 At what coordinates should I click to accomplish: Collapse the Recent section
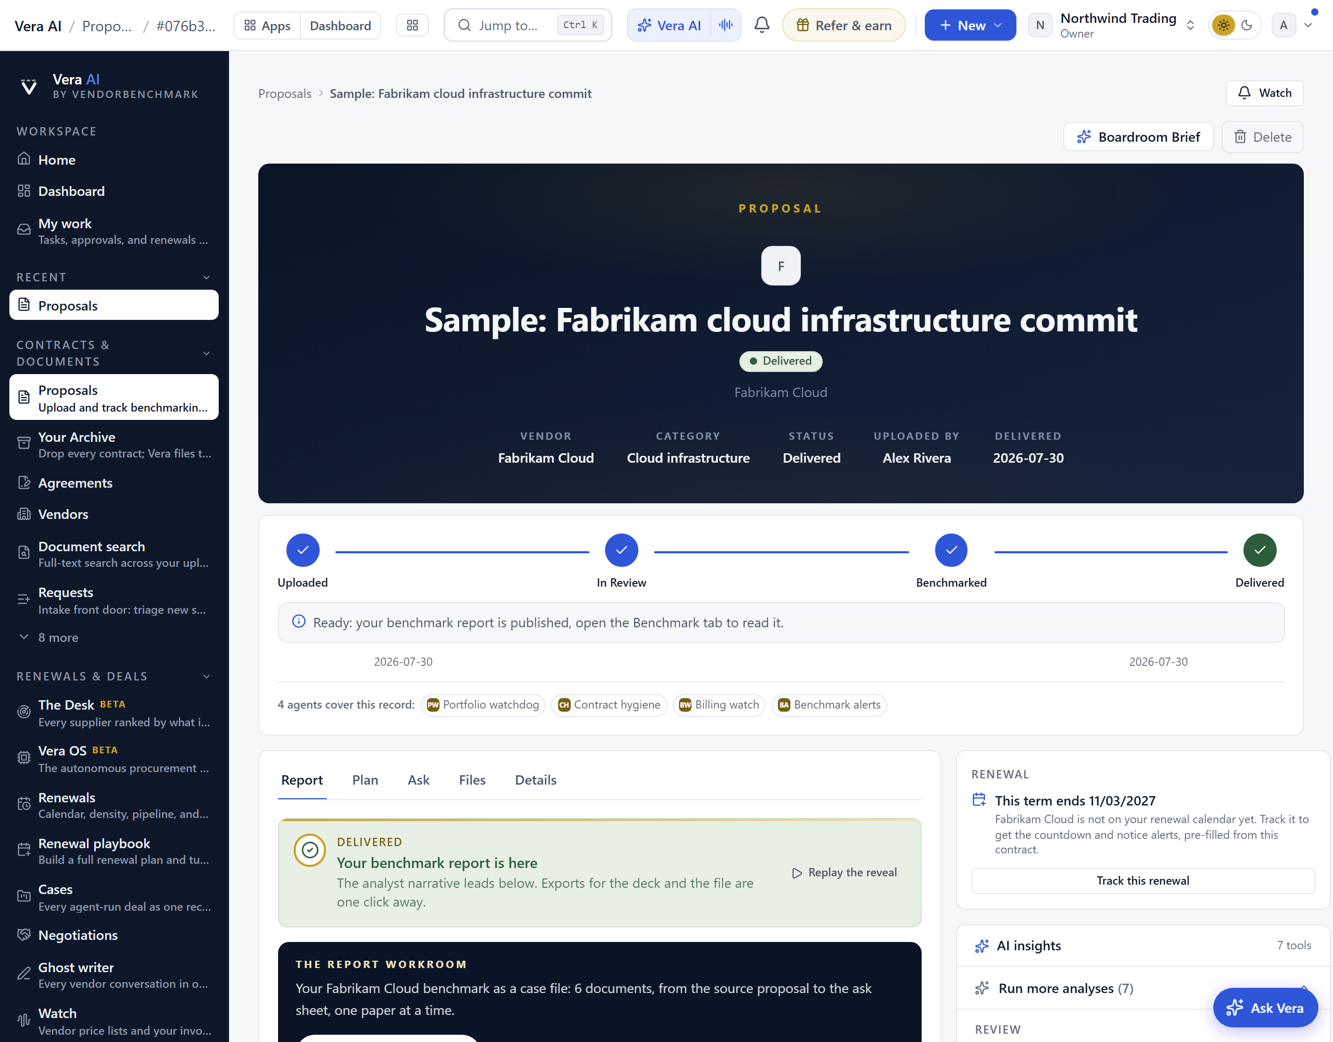tap(206, 277)
